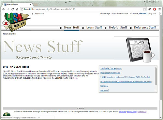Click the tablet news image
Screen dimensions: 163x120
point(140,50)
